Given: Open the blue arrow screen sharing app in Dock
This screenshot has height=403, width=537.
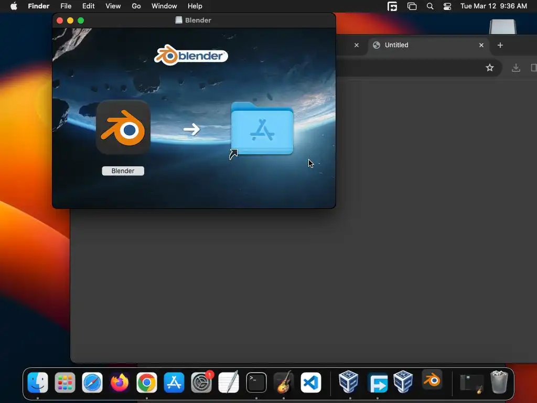Looking at the screenshot, I should pos(378,383).
